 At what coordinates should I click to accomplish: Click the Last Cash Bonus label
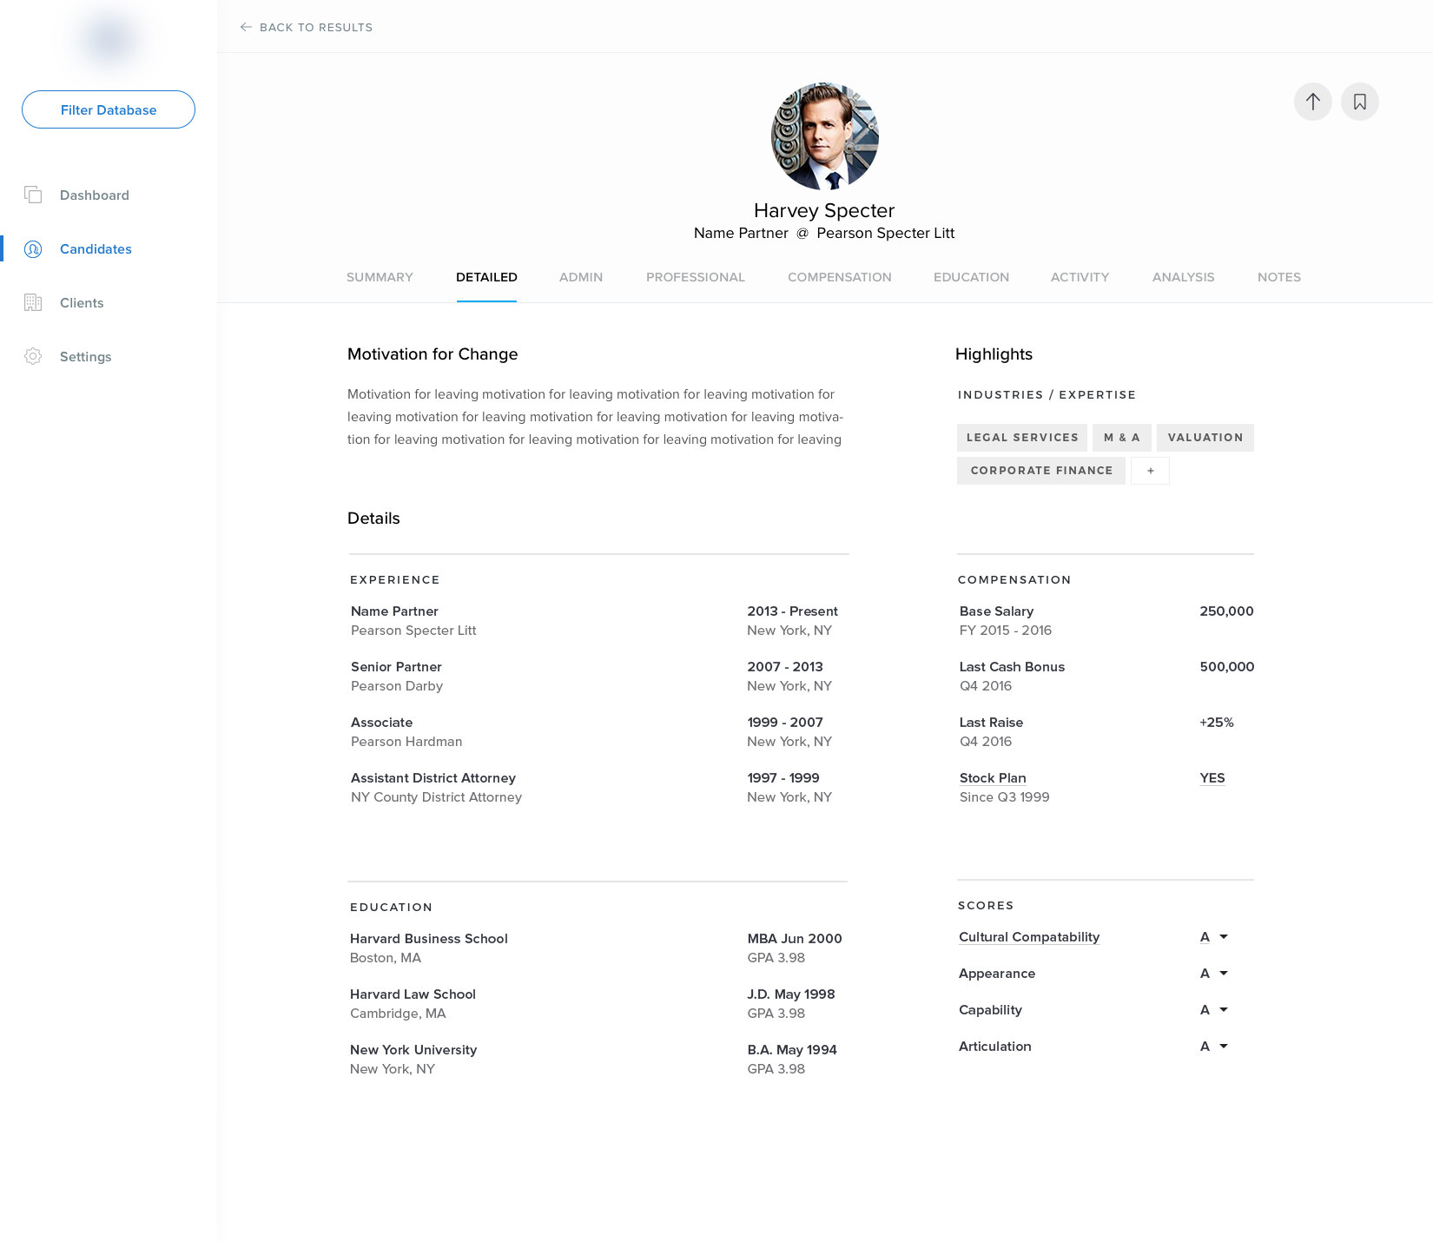click(1012, 667)
